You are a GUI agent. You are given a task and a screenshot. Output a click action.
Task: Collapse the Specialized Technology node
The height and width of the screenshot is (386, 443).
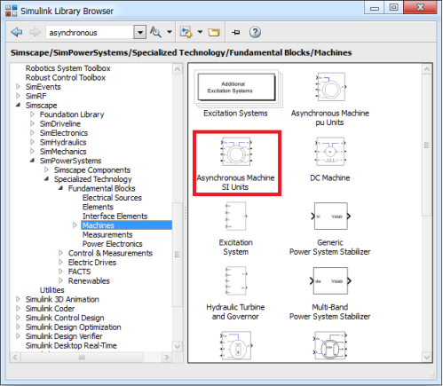coord(47,179)
